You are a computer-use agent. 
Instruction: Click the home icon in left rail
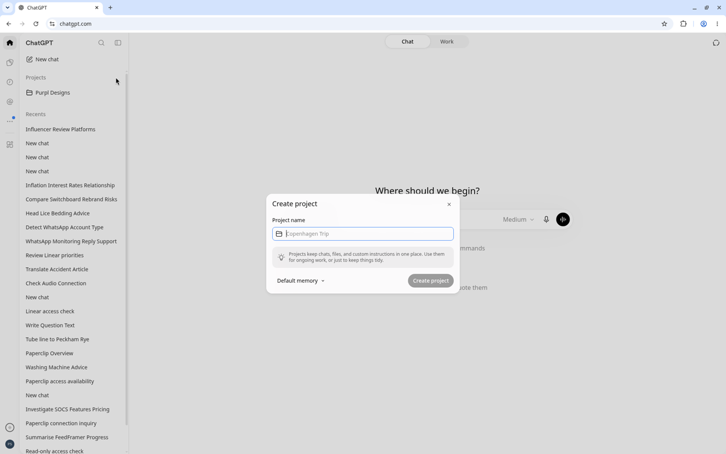[x=10, y=43]
